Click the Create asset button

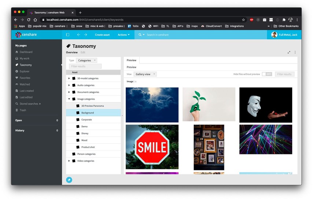tap(102, 35)
